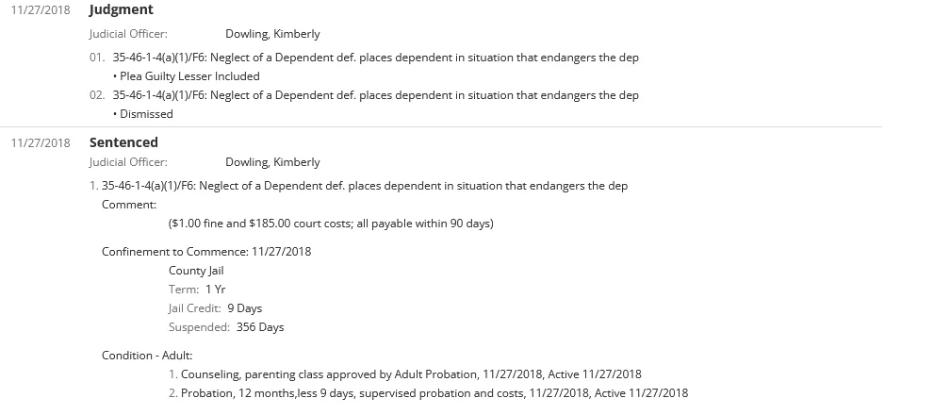Click the Plea Guilty Lesser Included disposition
934x415 pixels.
[x=189, y=76]
